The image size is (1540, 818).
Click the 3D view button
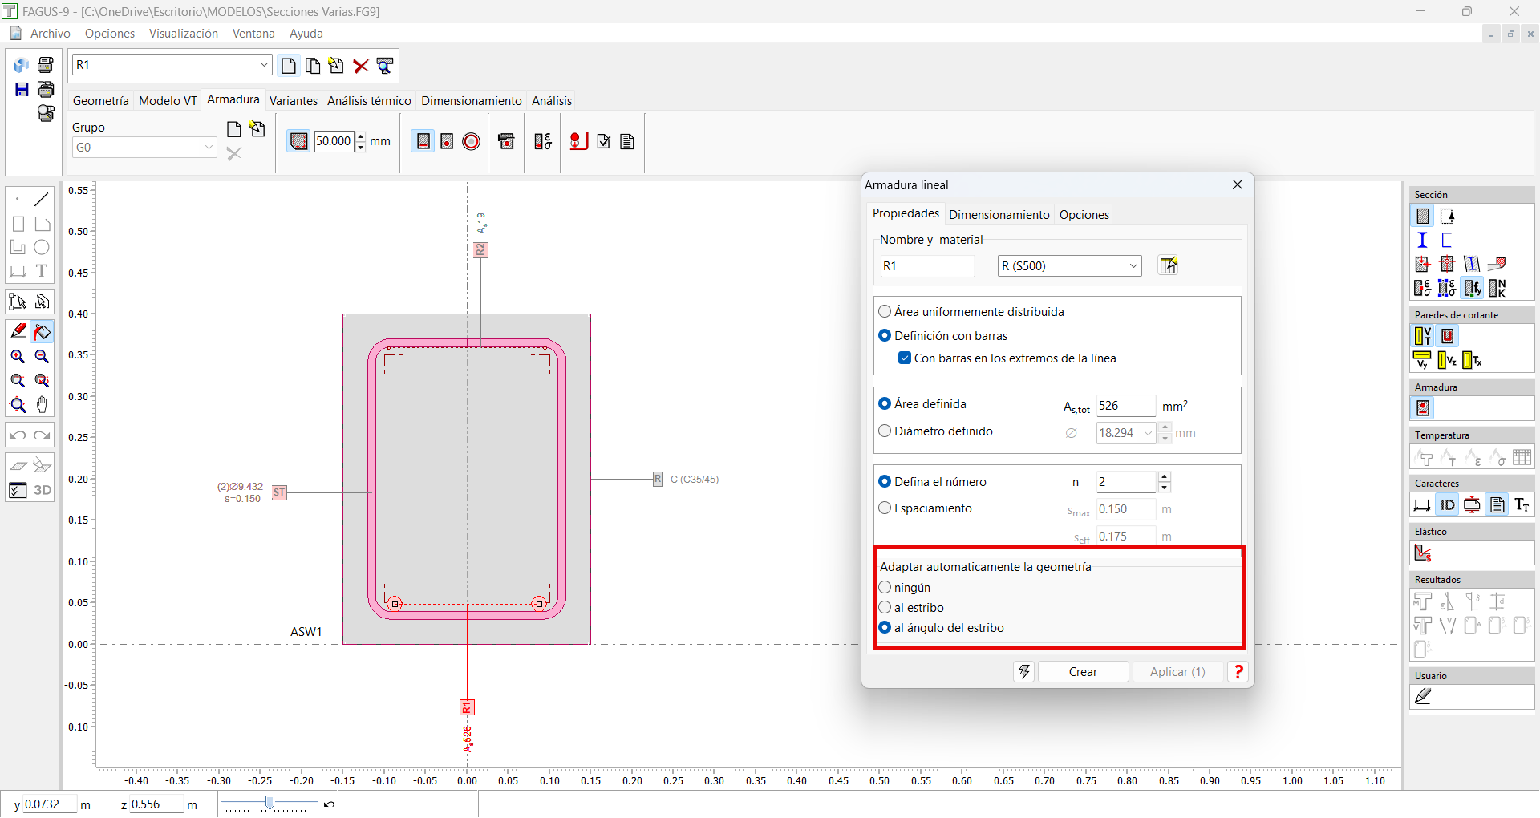[43, 490]
